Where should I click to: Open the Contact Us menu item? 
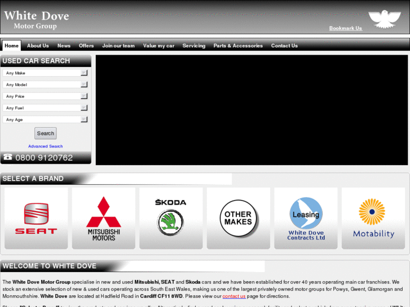[x=284, y=46]
